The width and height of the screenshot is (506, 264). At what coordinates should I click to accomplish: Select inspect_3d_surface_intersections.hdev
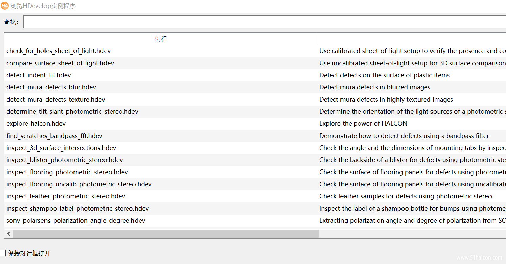61,148
